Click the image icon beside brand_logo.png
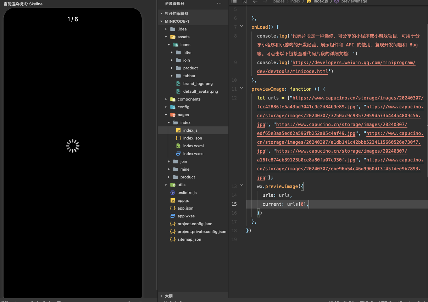 click(178, 84)
